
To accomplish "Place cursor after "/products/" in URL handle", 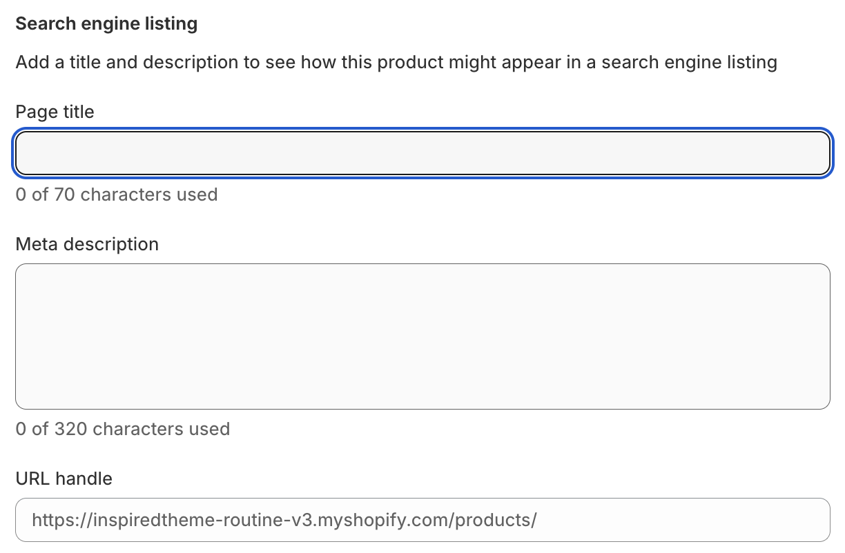I will click(538, 520).
